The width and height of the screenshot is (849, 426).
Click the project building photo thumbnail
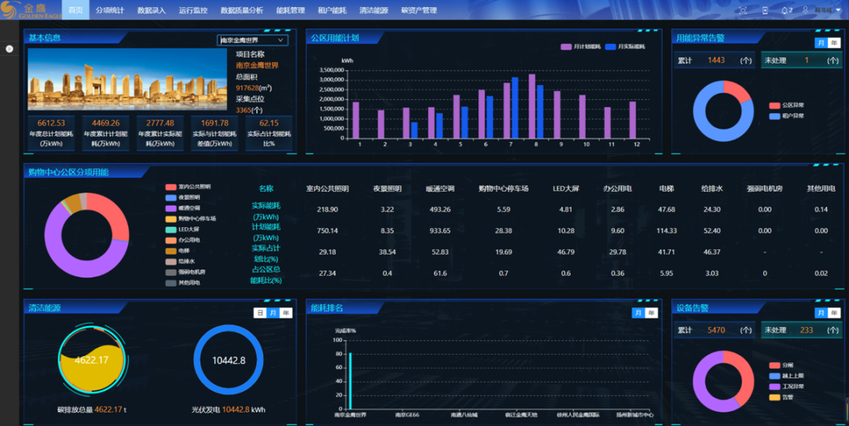(127, 79)
